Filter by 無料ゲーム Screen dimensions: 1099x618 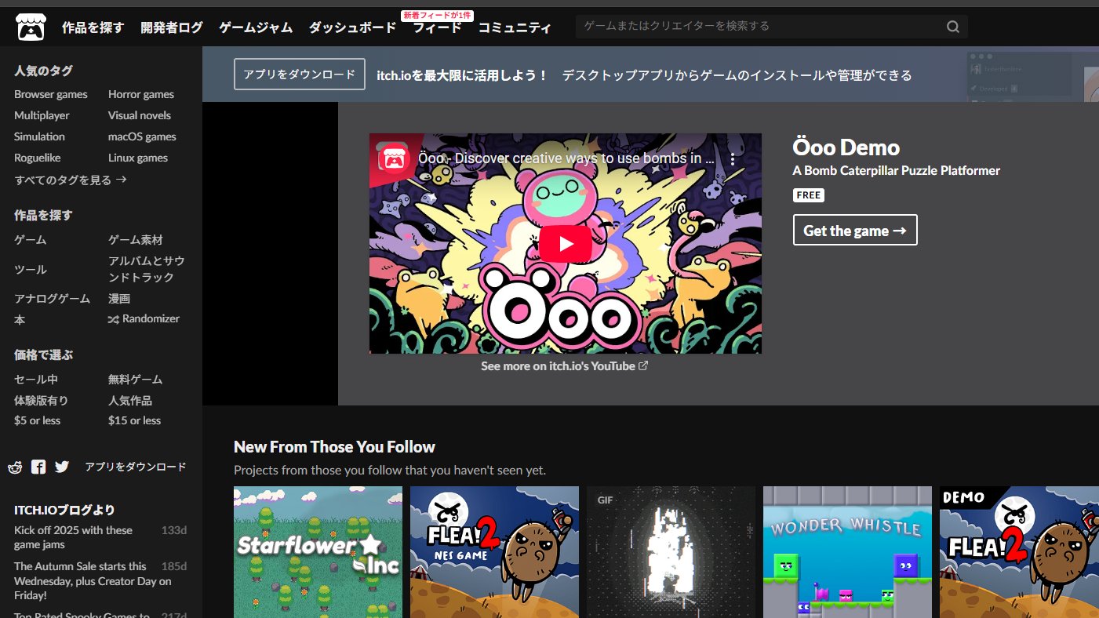point(136,380)
